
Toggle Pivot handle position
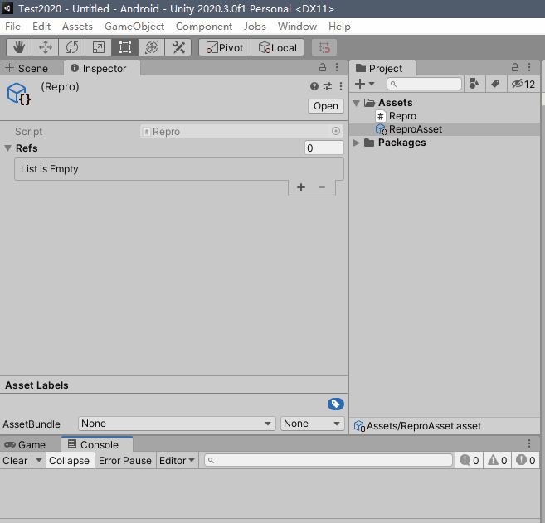(225, 47)
